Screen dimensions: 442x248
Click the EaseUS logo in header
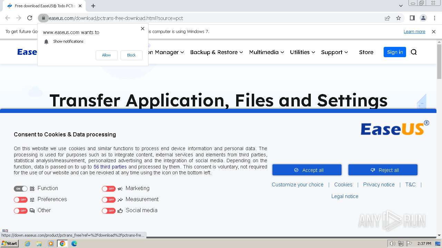(27, 52)
